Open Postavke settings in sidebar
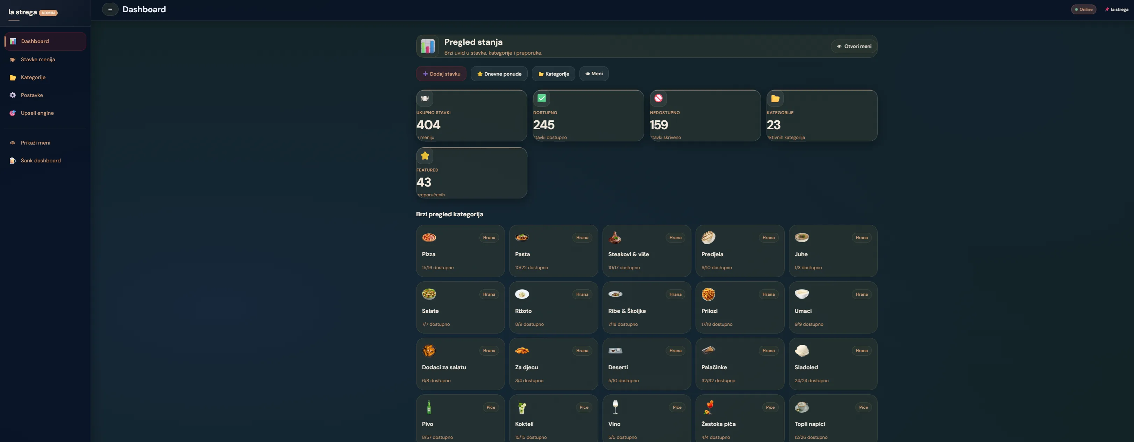 [45, 95]
